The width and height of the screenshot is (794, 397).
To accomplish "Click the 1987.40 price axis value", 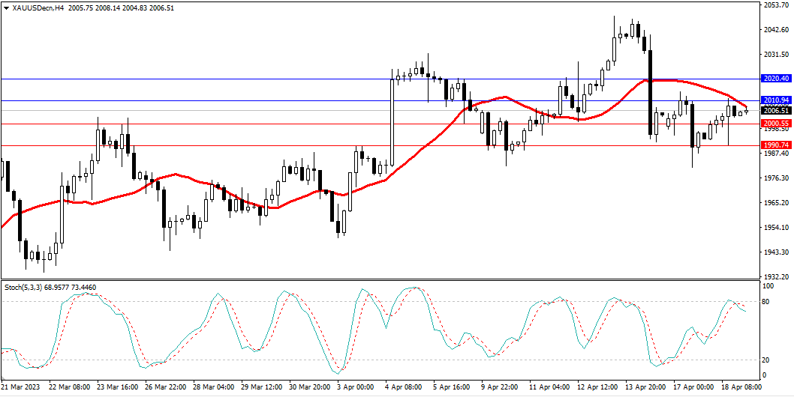I will (x=777, y=154).
